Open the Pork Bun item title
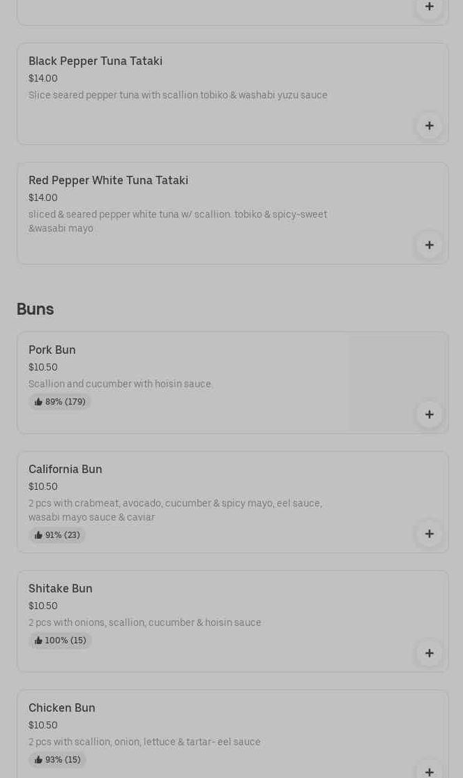 pyautogui.click(x=52, y=350)
